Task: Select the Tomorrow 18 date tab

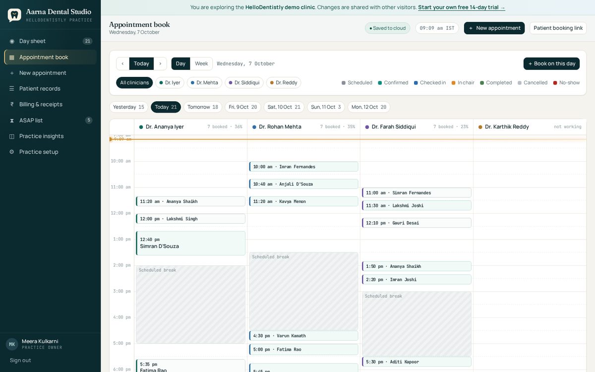Action: (x=203, y=107)
